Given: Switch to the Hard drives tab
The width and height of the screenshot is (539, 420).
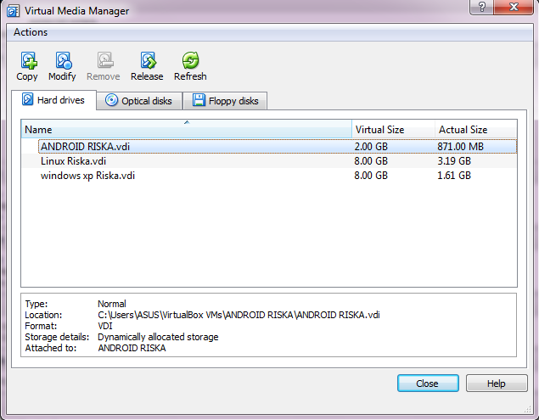Looking at the screenshot, I should [54, 100].
